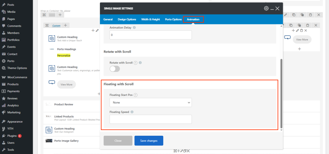Click question mark beside Rotate with Scroll
This screenshot has width=329, height=154.
pos(136,63)
